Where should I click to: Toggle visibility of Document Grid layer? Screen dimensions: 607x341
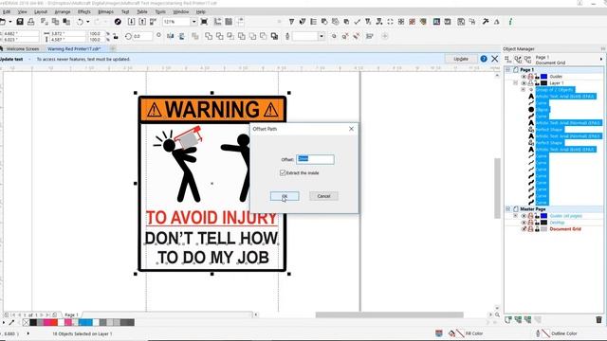[524, 229]
